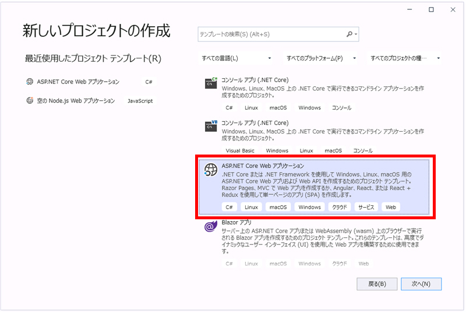Select the Blazor アプリ template title
Screen dimensions: 466x312
coord(236,222)
